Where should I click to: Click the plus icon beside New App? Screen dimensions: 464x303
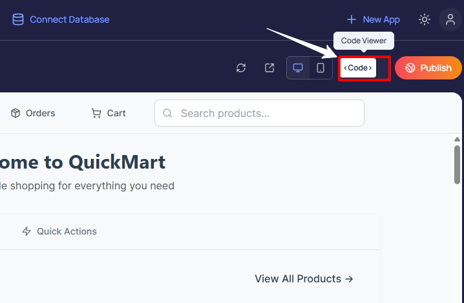[352, 19]
